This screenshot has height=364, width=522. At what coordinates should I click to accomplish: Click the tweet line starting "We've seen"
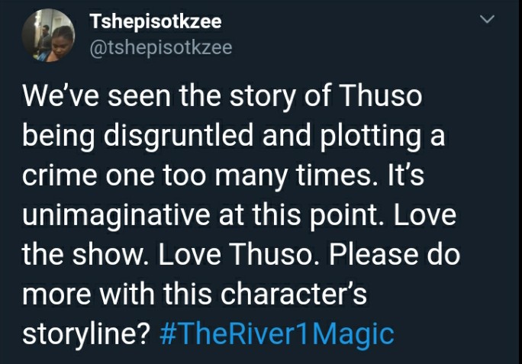(222, 96)
